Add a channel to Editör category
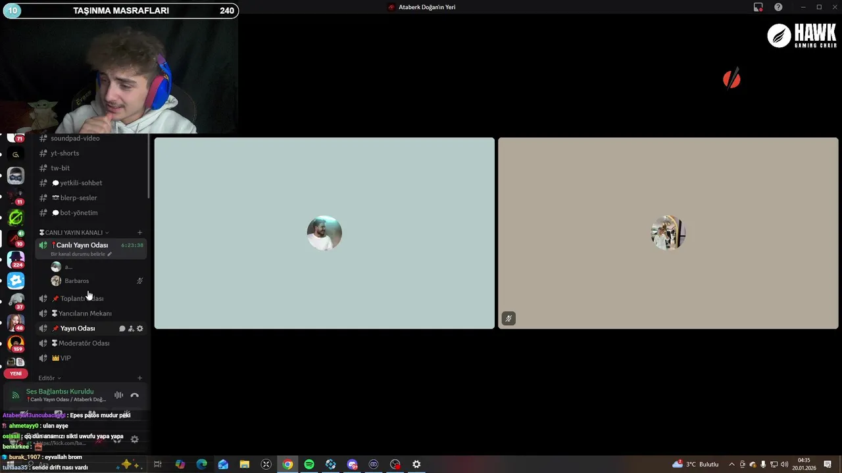This screenshot has height=473, width=842. [x=139, y=378]
